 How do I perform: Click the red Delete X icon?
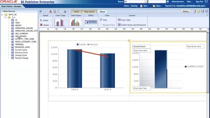coord(41,25)
